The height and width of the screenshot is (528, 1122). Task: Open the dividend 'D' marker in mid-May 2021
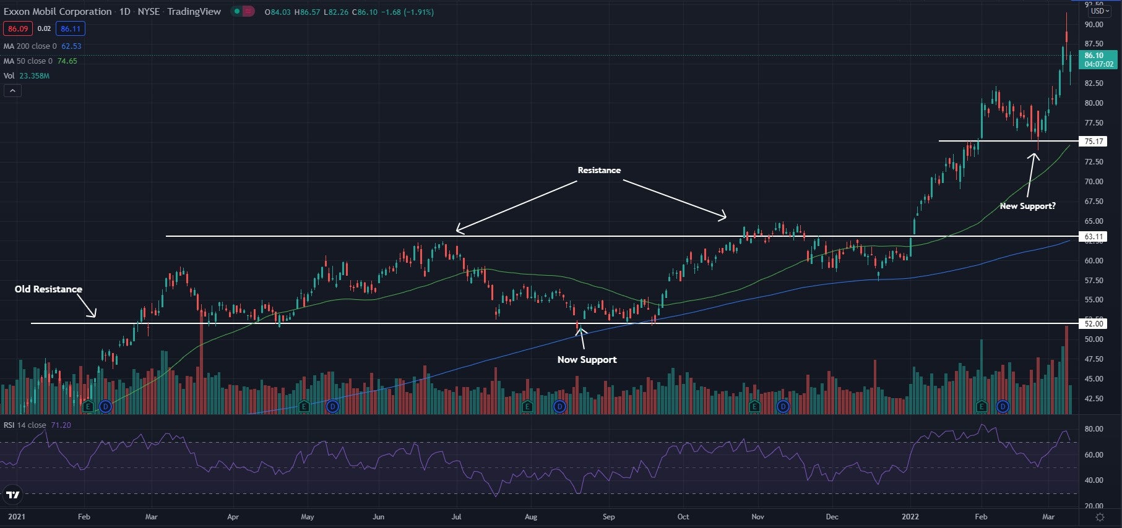(x=332, y=406)
